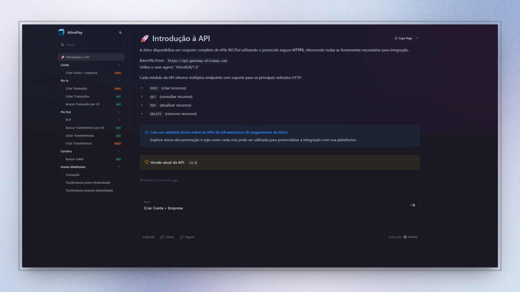The height and width of the screenshot is (292, 520).
Task: Select Introdução à API in sidebar
Action: click(x=77, y=57)
